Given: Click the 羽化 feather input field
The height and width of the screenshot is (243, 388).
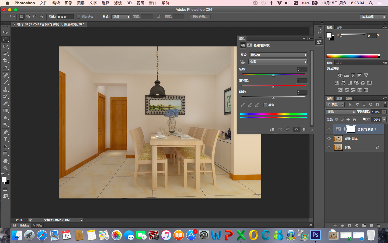Looking at the screenshot, I should [65, 17].
